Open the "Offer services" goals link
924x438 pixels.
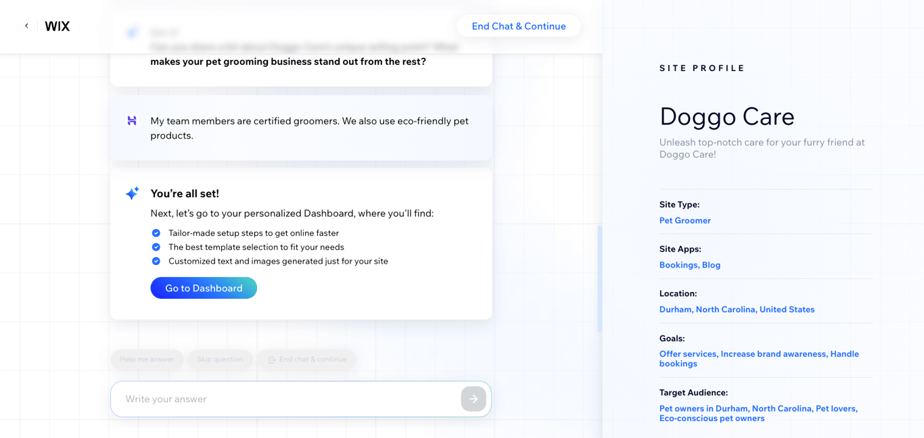click(688, 354)
